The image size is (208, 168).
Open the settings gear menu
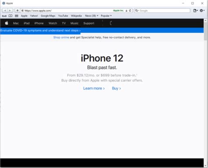[202, 11]
